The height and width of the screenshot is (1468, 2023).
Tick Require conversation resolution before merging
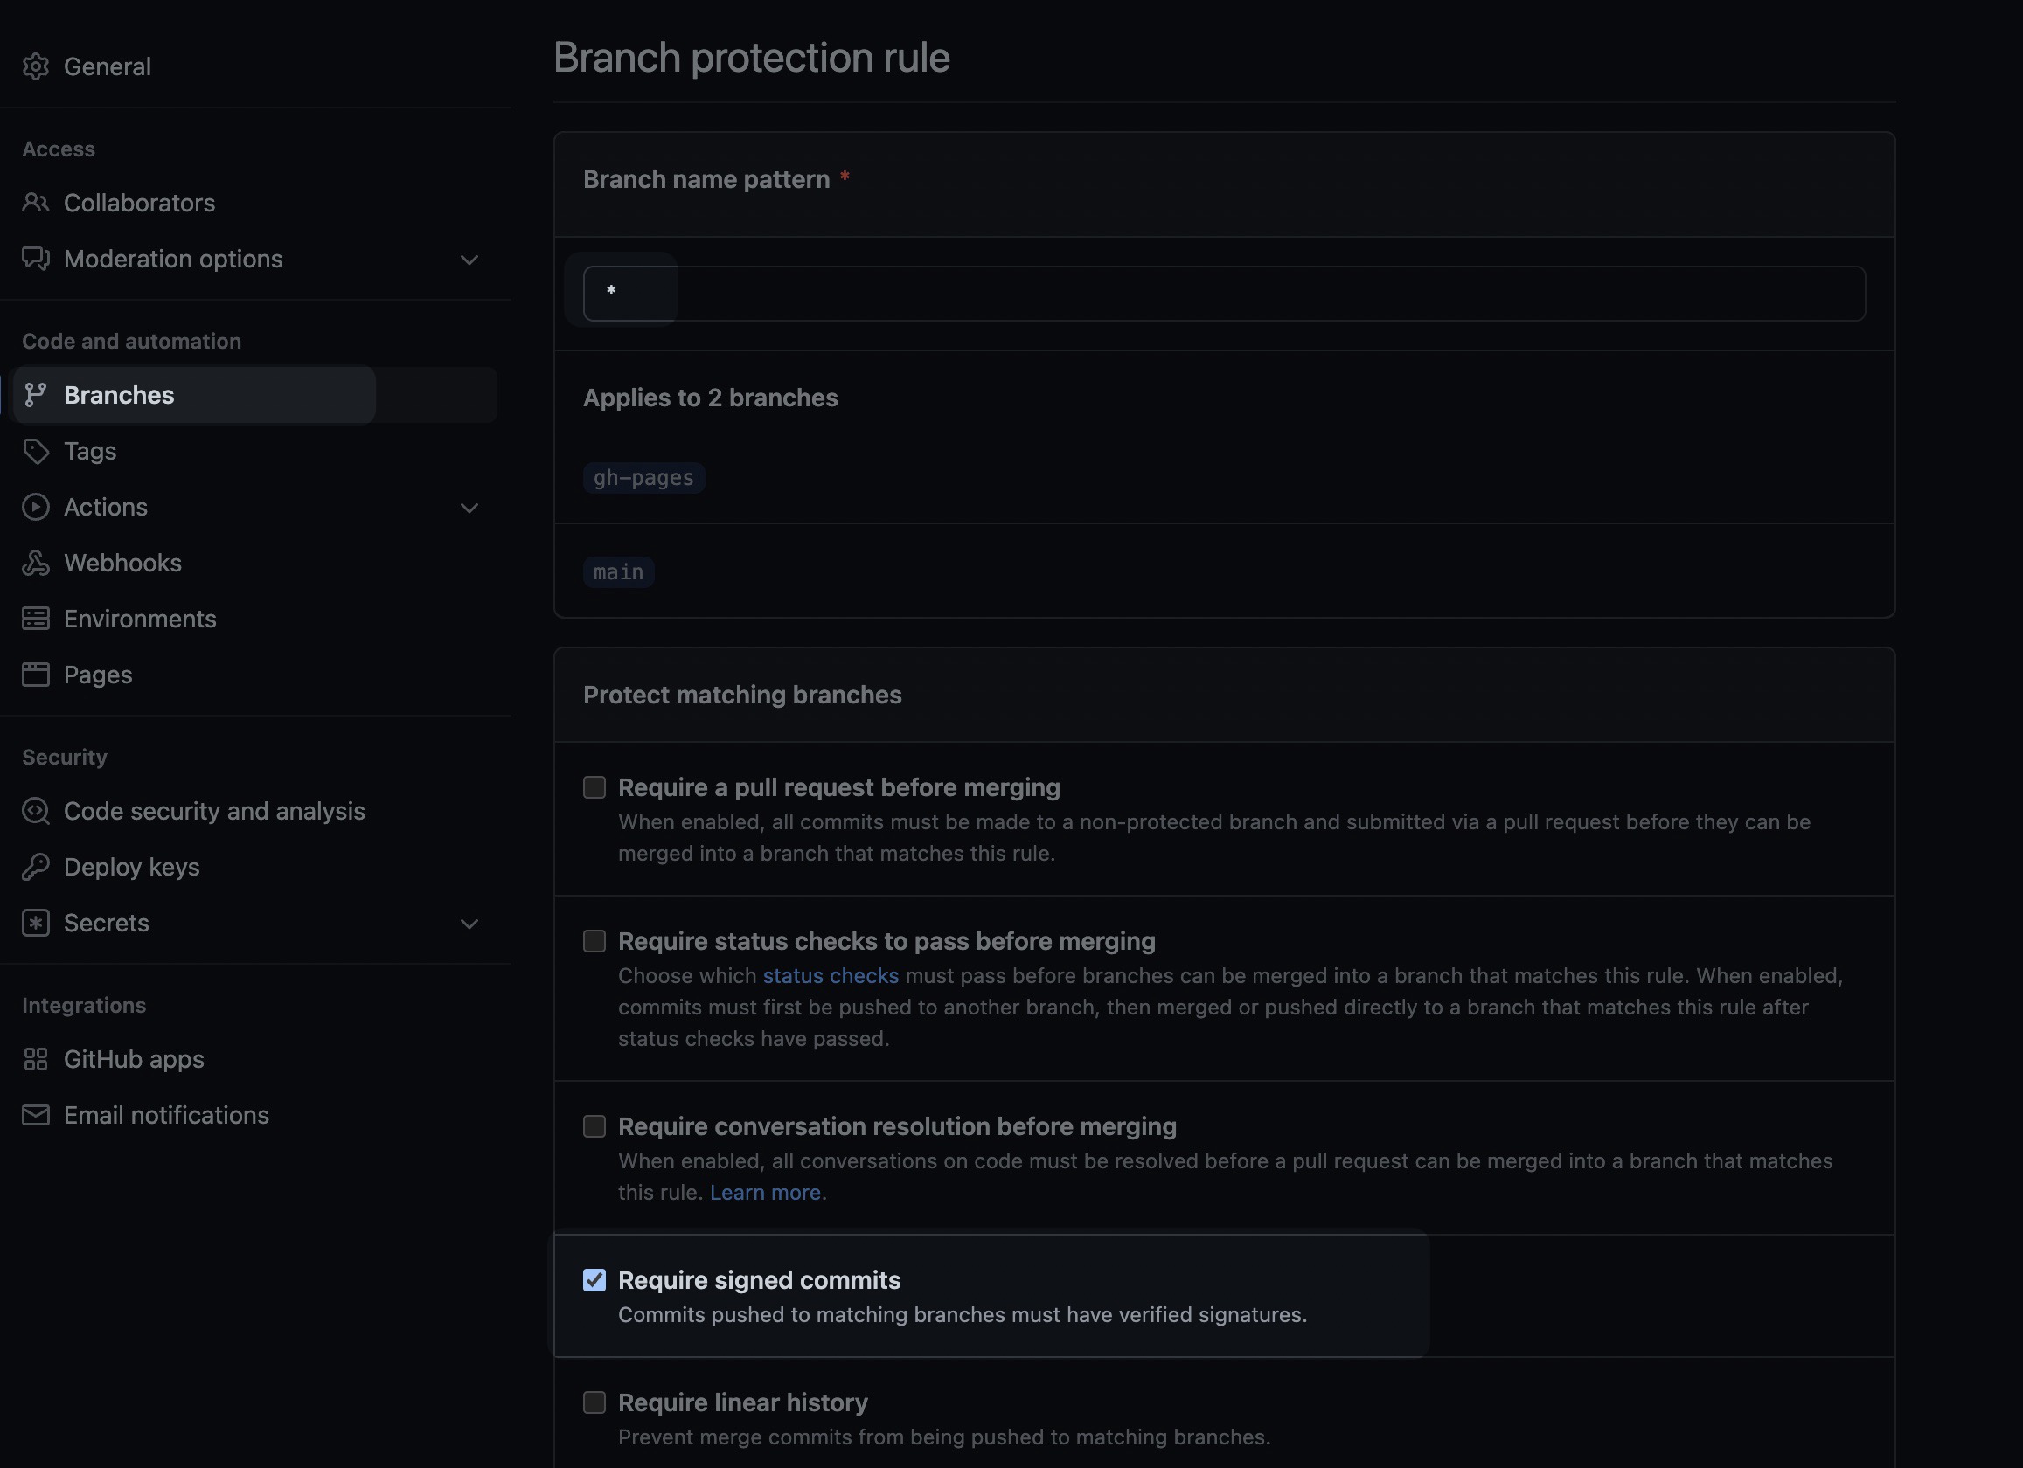(x=594, y=1126)
